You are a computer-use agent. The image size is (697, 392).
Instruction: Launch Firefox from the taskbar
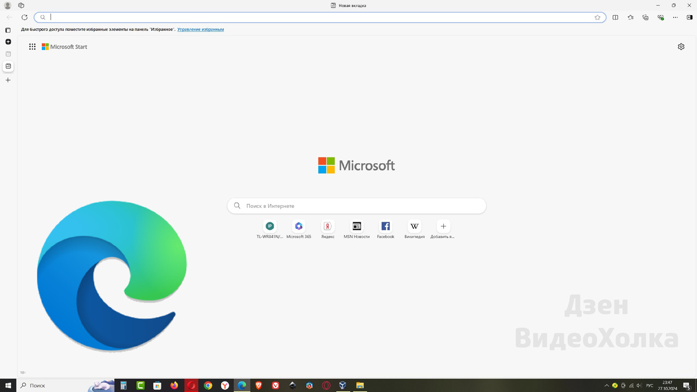click(x=174, y=385)
